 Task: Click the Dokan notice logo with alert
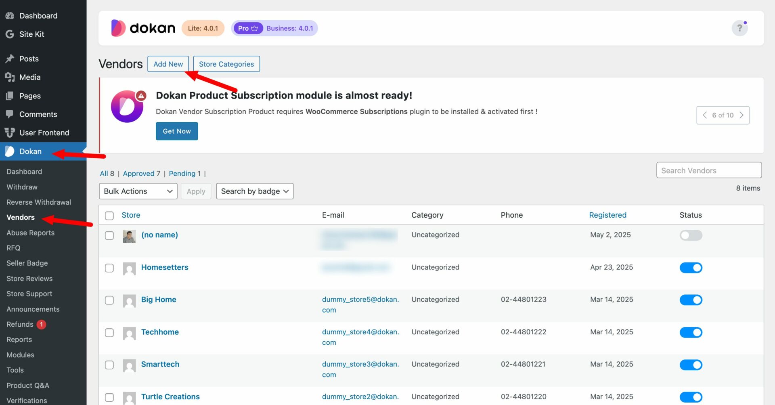point(128,106)
